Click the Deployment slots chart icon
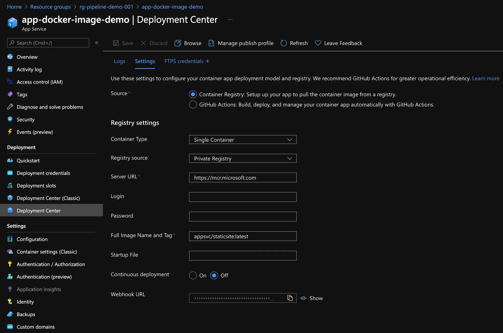This screenshot has width=503, height=333. click(x=10, y=185)
